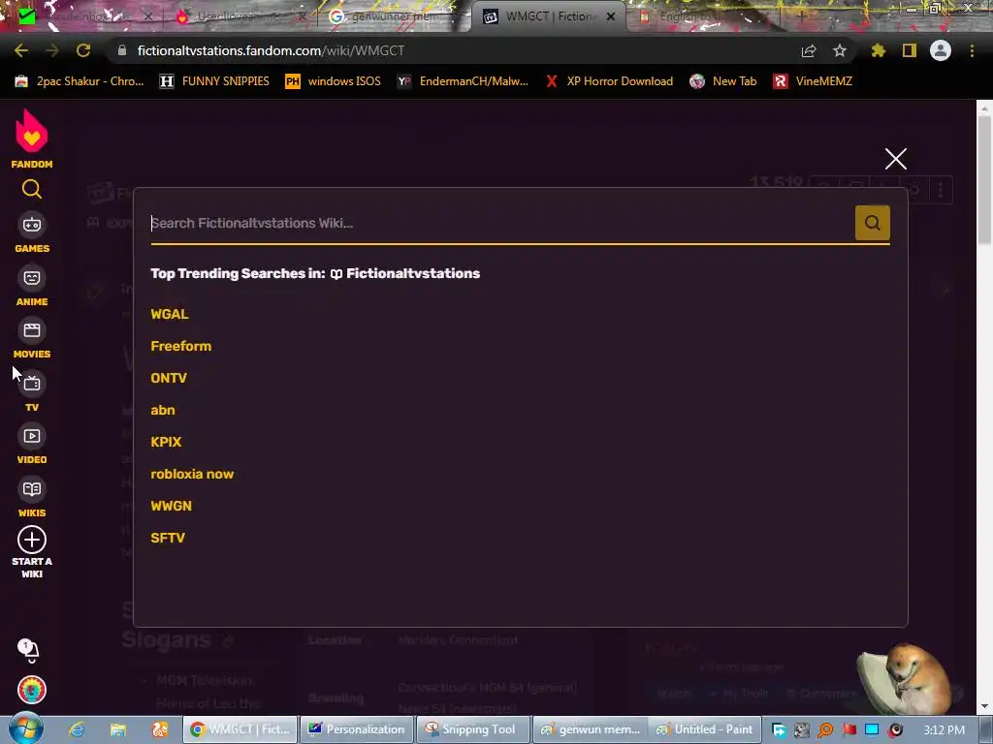Viewport: 993px width, 744px height.
Task: Open VineMEMZ bookmark
Action: [x=813, y=81]
